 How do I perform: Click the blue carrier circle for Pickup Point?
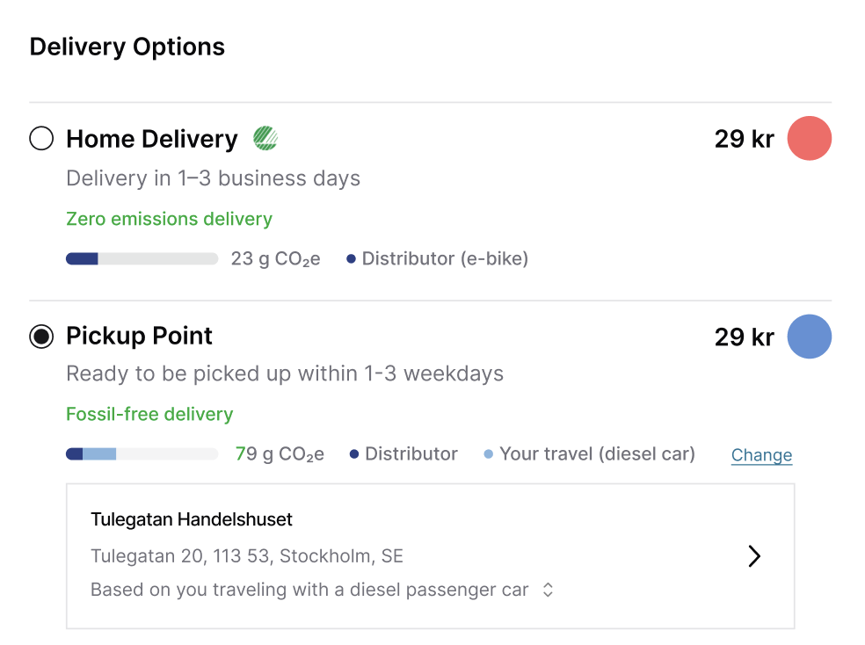(809, 337)
